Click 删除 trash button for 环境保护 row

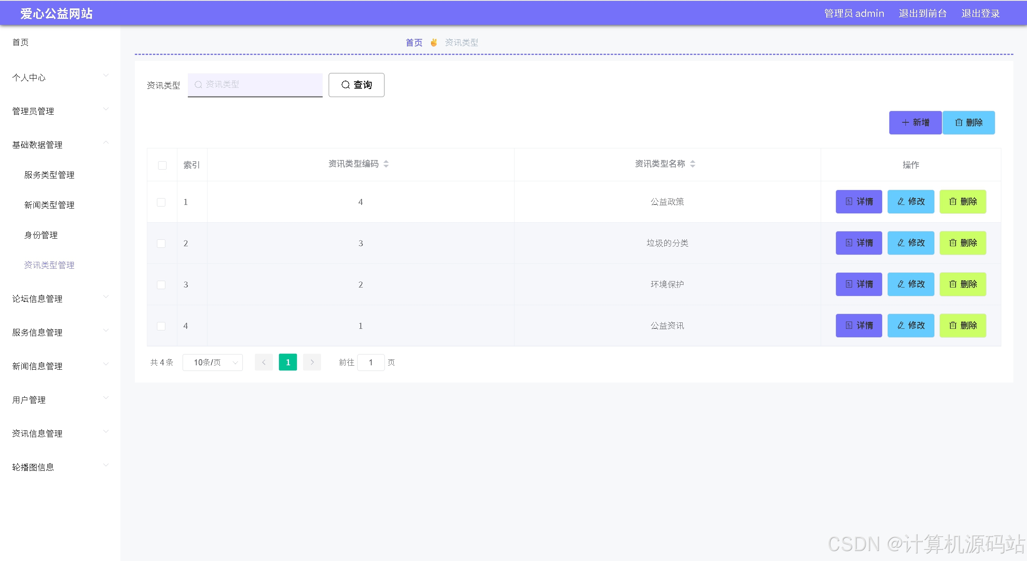click(x=962, y=284)
